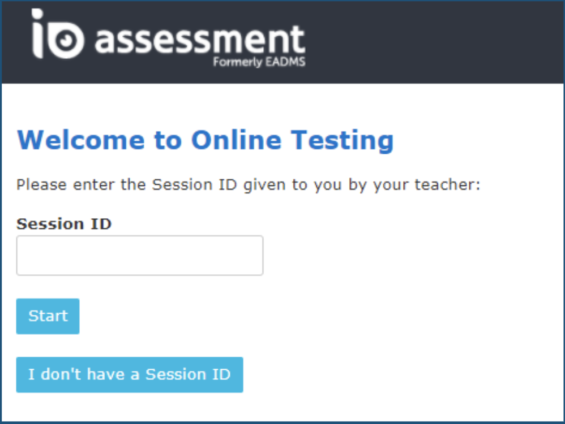Viewport: 565px width, 424px height.
Task: Click the assessment wordmark in header
Action: click(x=200, y=40)
